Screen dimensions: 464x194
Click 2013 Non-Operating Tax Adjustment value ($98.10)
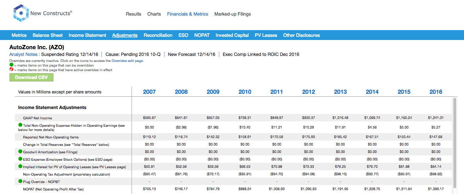click(340, 174)
